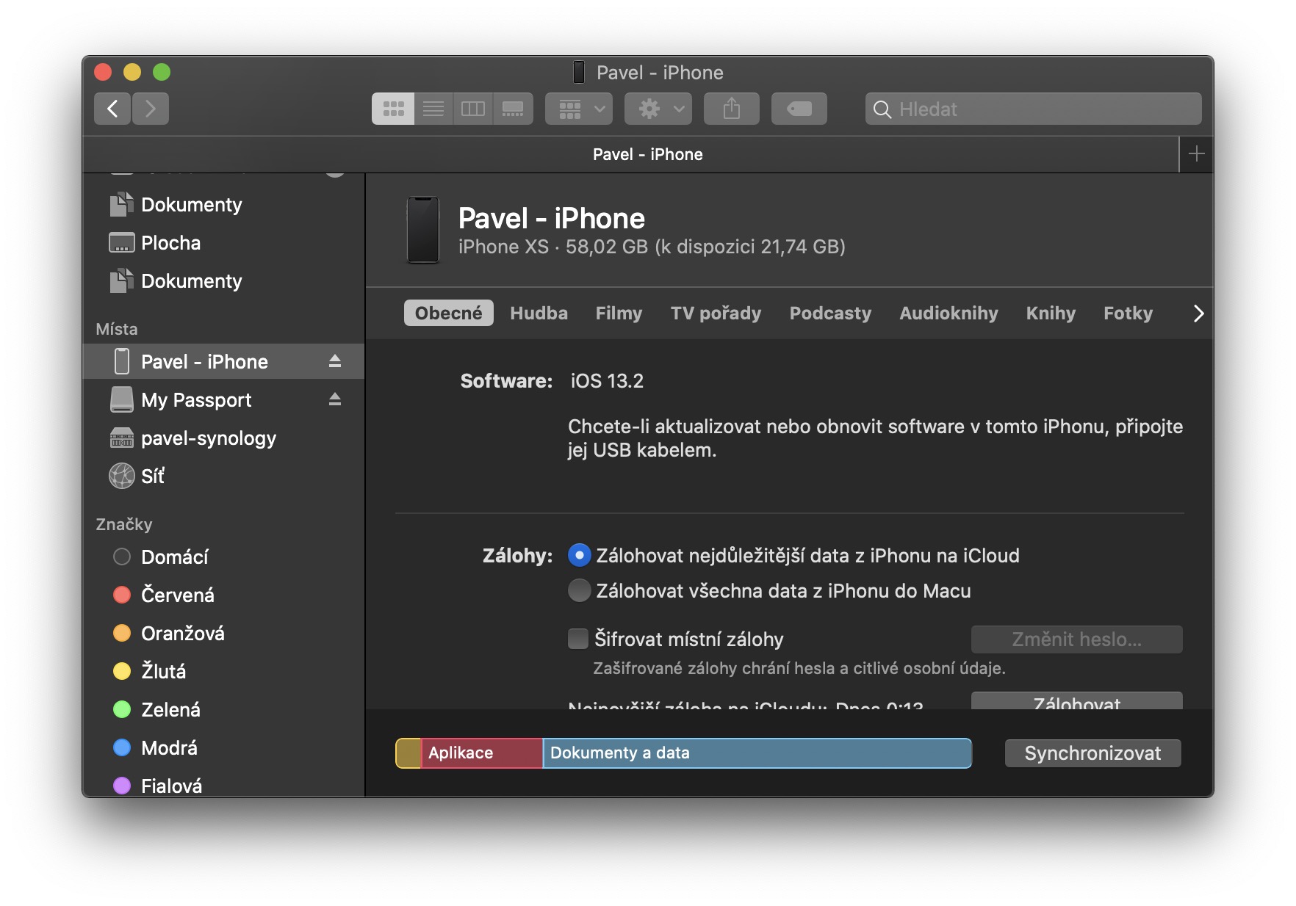Enable Šifrovat místní zálohy checkbox
The width and height of the screenshot is (1296, 906).
(578, 639)
